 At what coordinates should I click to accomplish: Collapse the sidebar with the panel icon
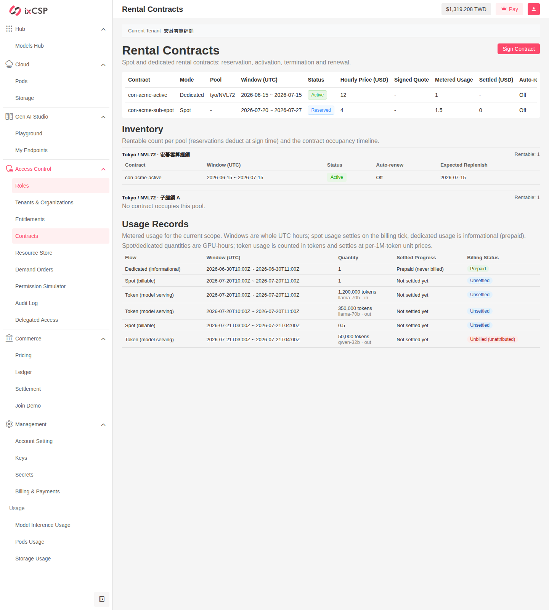pyautogui.click(x=102, y=599)
